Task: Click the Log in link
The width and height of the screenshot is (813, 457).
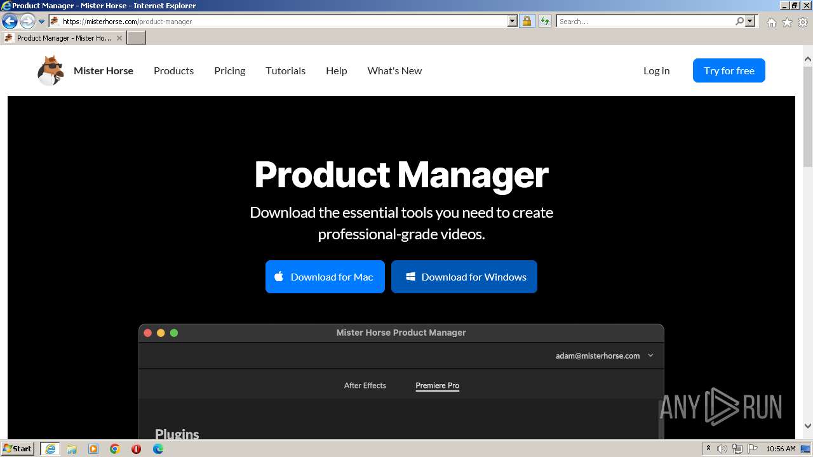Action: 656,70
